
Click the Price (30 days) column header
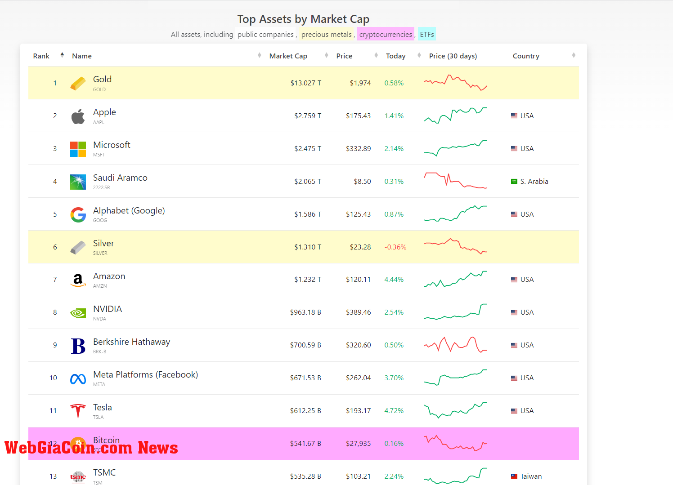453,56
